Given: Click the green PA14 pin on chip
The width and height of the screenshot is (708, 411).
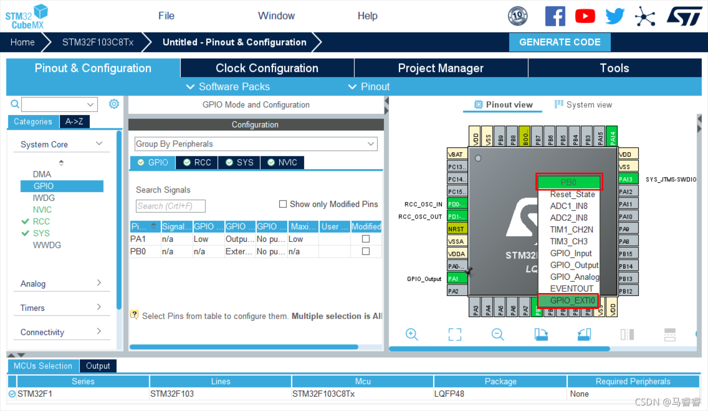Looking at the screenshot, I should click(613, 135).
